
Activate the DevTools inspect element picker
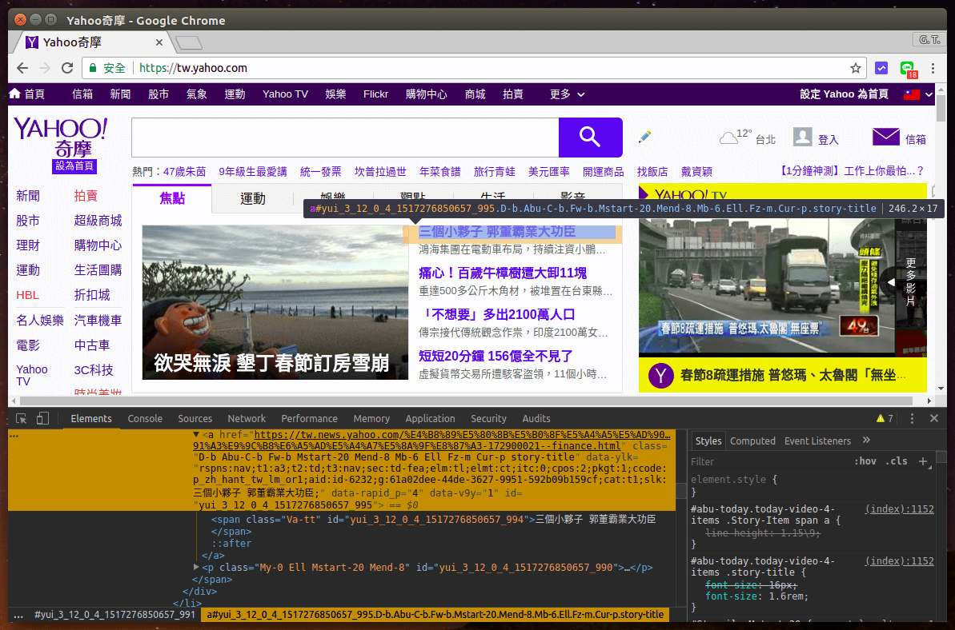coord(22,418)
